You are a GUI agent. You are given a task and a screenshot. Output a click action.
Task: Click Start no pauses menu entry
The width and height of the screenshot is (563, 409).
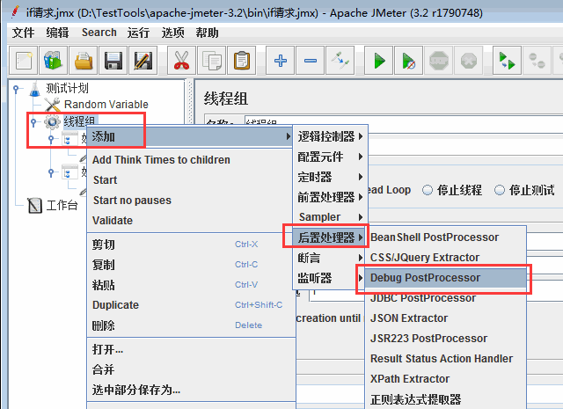190,200
